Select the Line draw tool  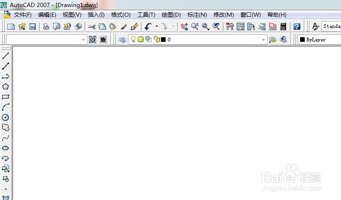pyautogui.click(x=6, y=56)
